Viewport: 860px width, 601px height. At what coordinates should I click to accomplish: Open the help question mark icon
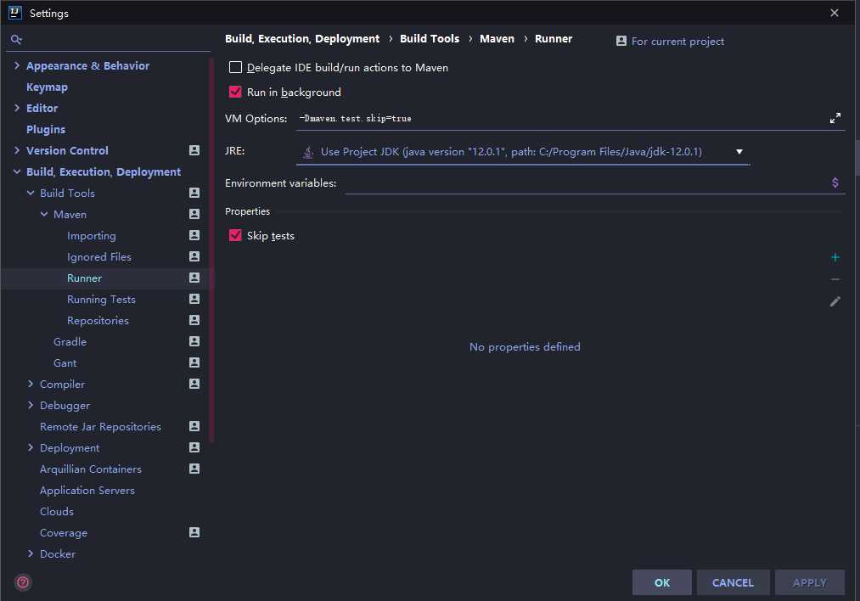coord(23,582)
